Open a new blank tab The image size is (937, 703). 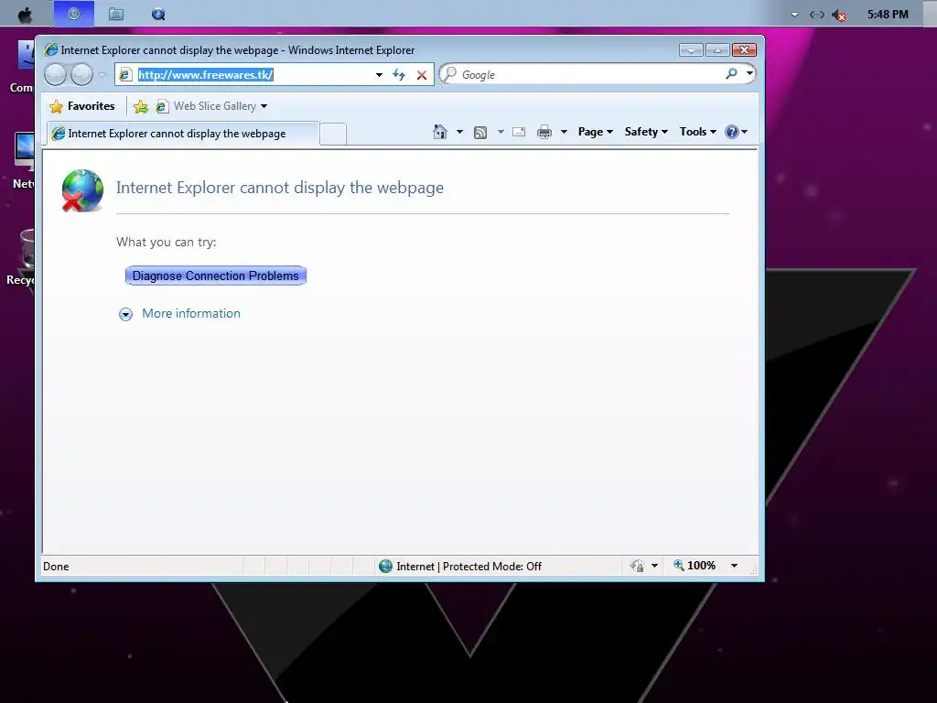coord(333,134)
